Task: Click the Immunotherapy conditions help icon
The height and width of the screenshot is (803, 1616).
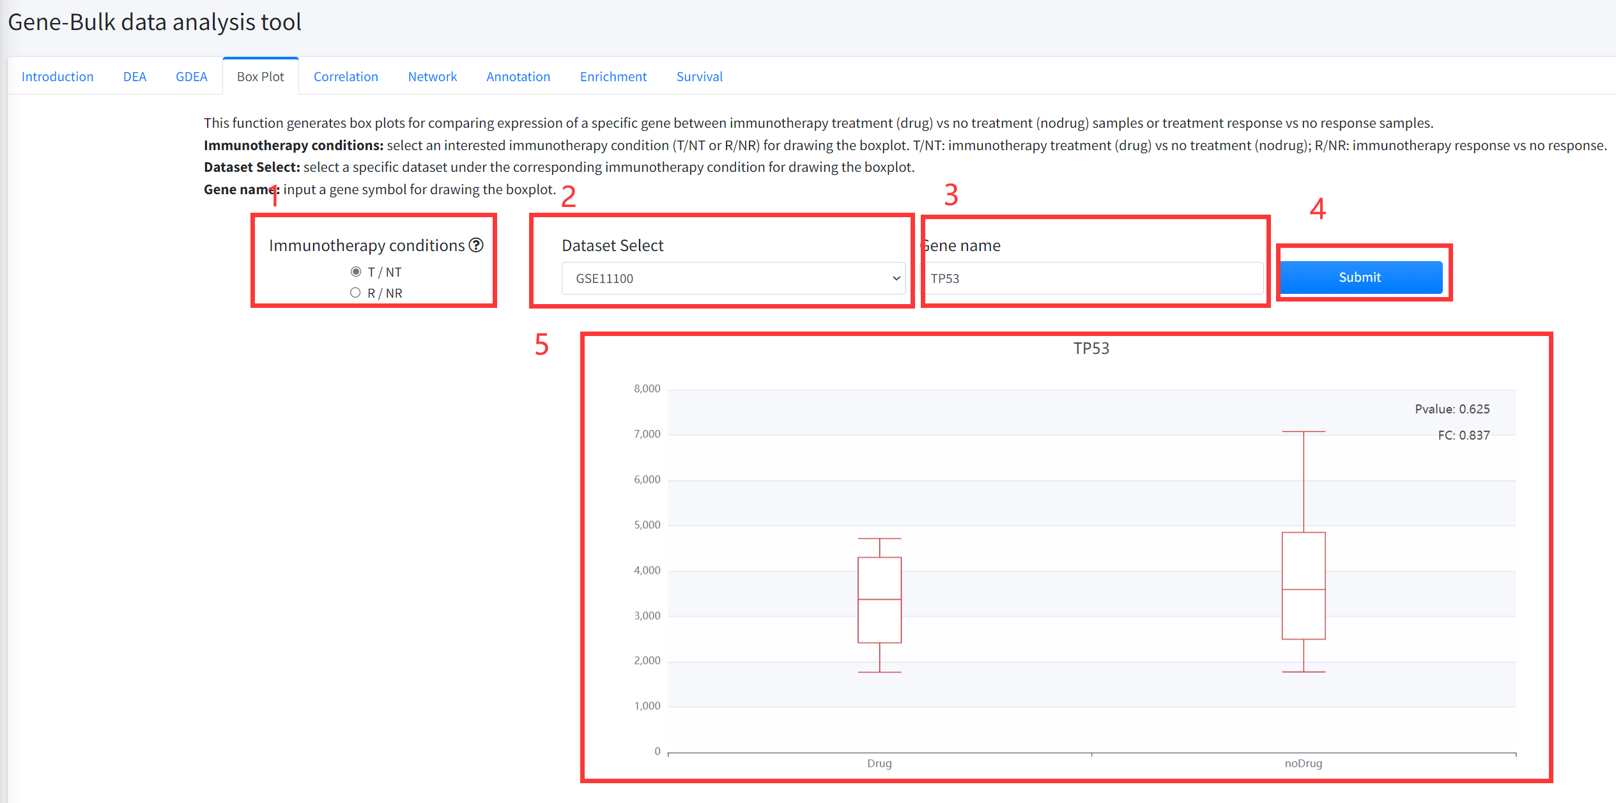Action: click(x=476, y=245)
